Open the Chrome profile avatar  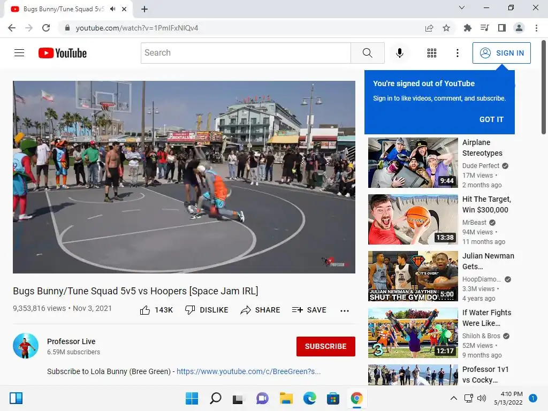(x=519, y=28)
